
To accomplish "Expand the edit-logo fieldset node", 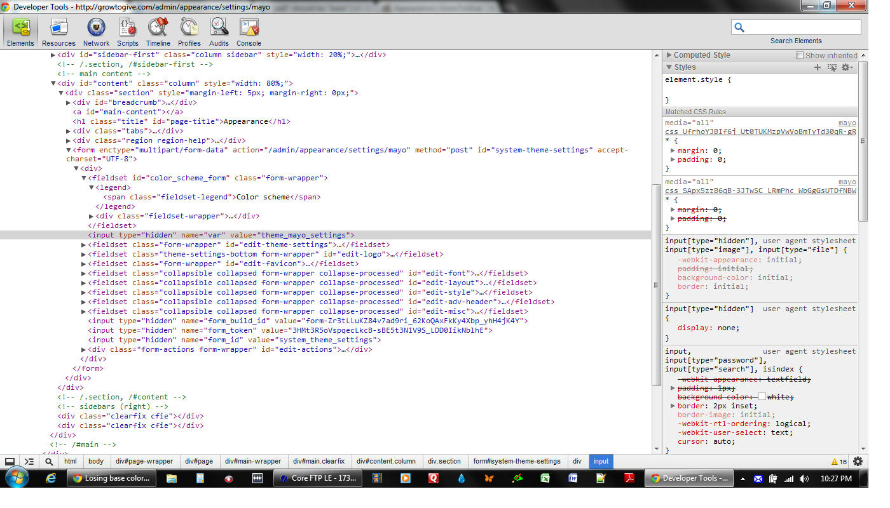I will click(83, 254).
